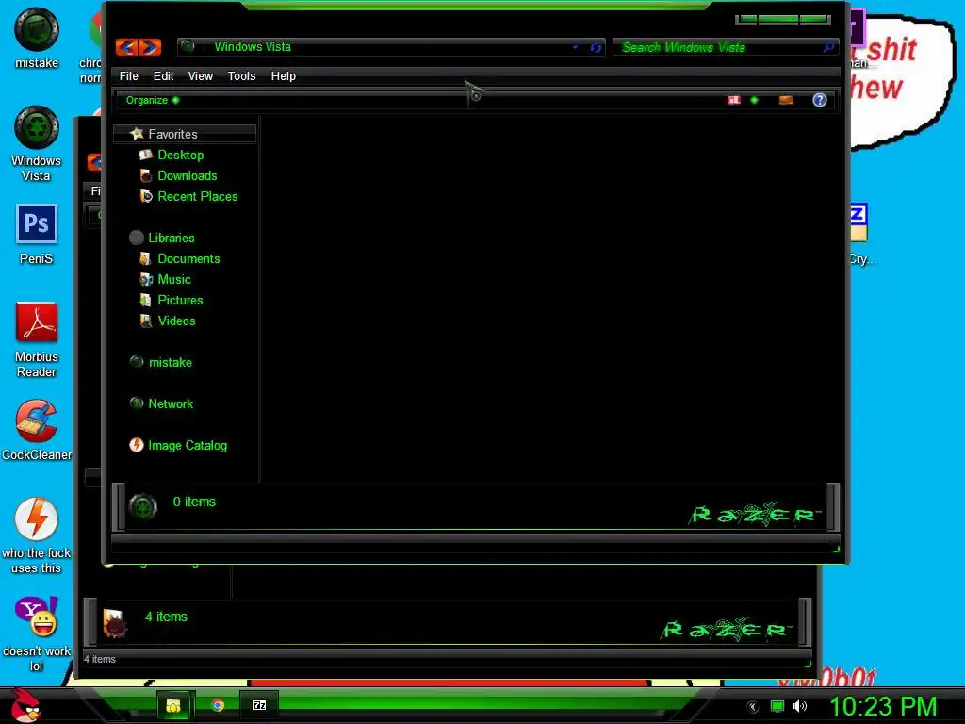Select Network in navigation pane
965x724 pixels.
pos(171,403)
